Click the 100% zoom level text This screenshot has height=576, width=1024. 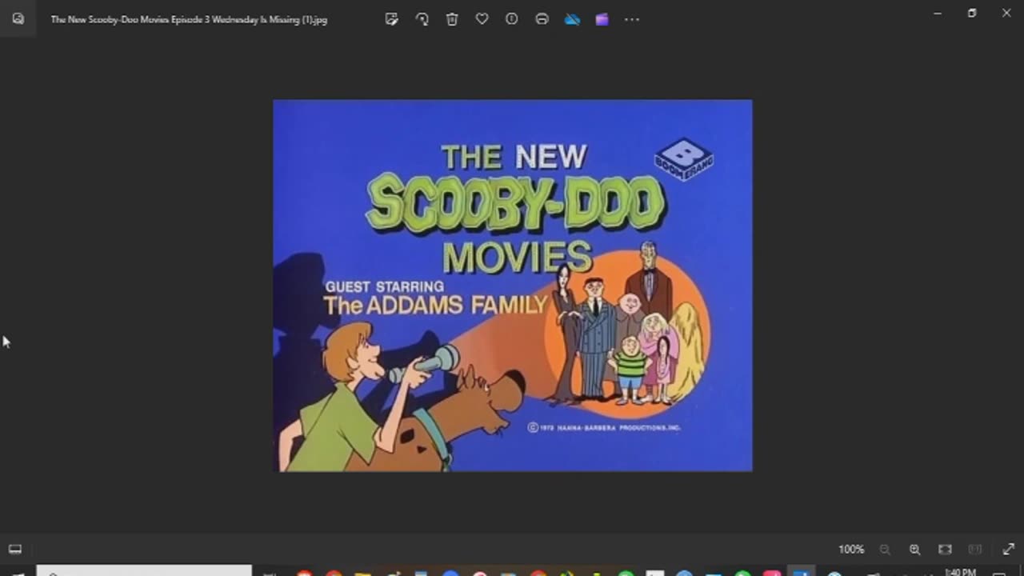[x=851, y=550]
